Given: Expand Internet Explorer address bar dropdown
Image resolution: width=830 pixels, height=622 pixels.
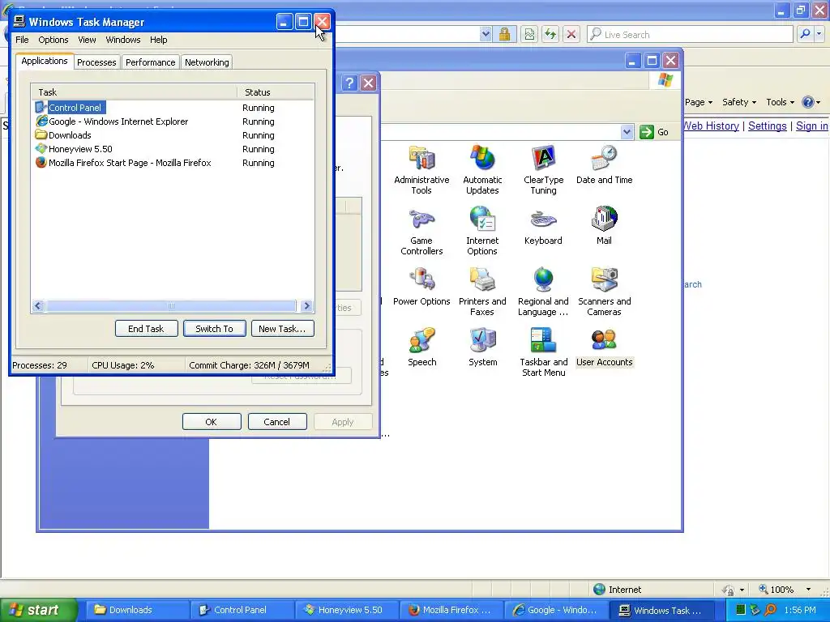Looking at the screenshot, I should [x=486, y=34].
